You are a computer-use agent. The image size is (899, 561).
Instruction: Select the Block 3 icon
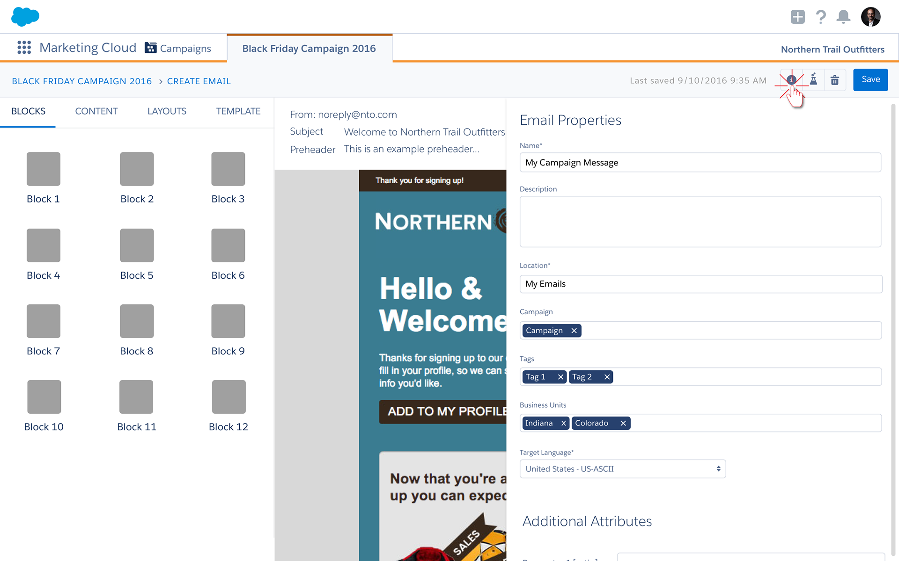click(228, 169)
